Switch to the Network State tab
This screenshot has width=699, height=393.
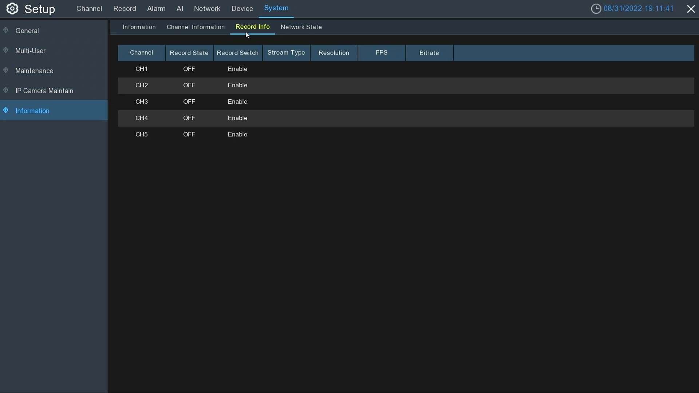[x=301, y=27]
